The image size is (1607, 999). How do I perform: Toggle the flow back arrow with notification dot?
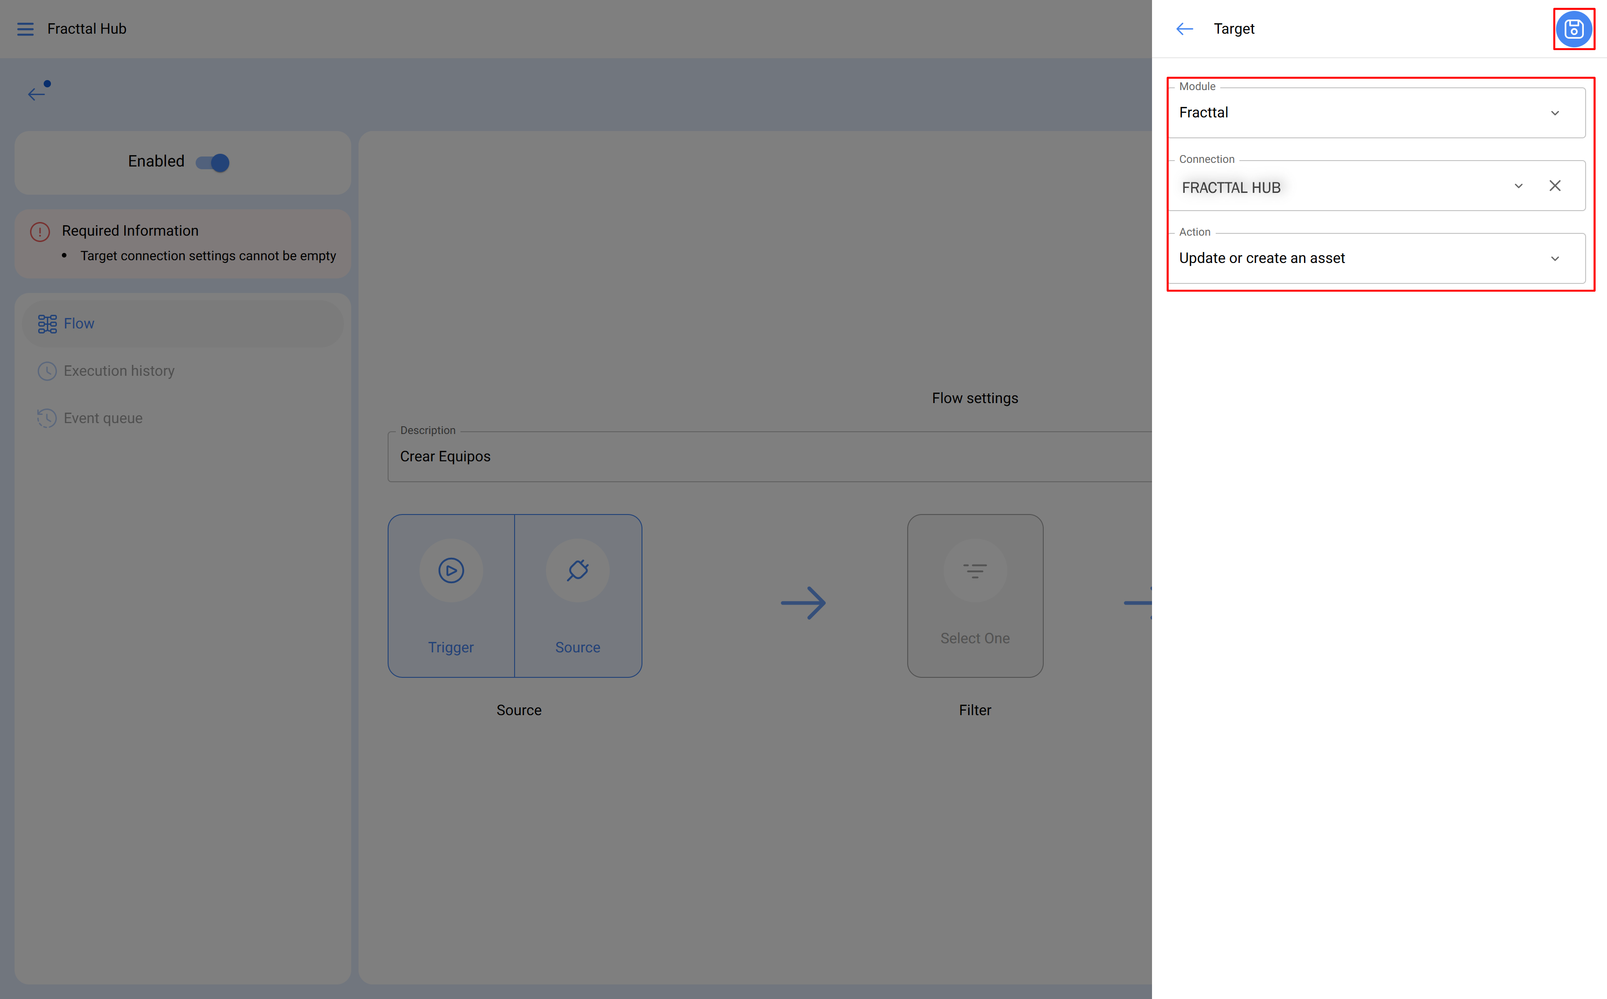coord(36,93)
